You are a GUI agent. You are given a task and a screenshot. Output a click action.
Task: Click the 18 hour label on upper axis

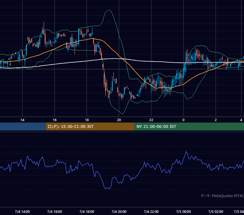(x=87, y=120)
